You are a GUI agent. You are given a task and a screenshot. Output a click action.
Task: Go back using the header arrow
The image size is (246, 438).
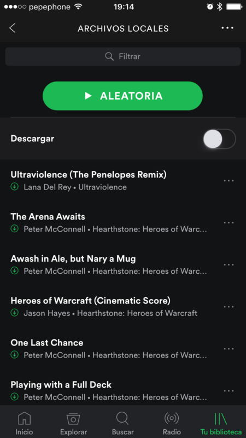click(12, 28)
